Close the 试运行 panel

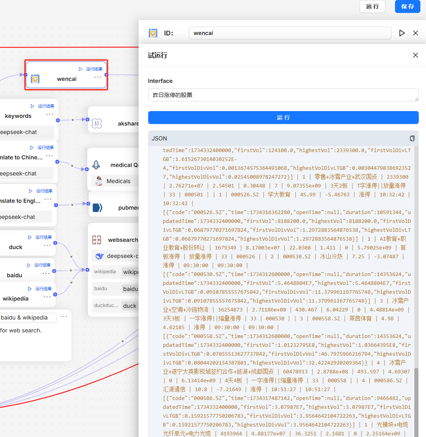(416, 55)
